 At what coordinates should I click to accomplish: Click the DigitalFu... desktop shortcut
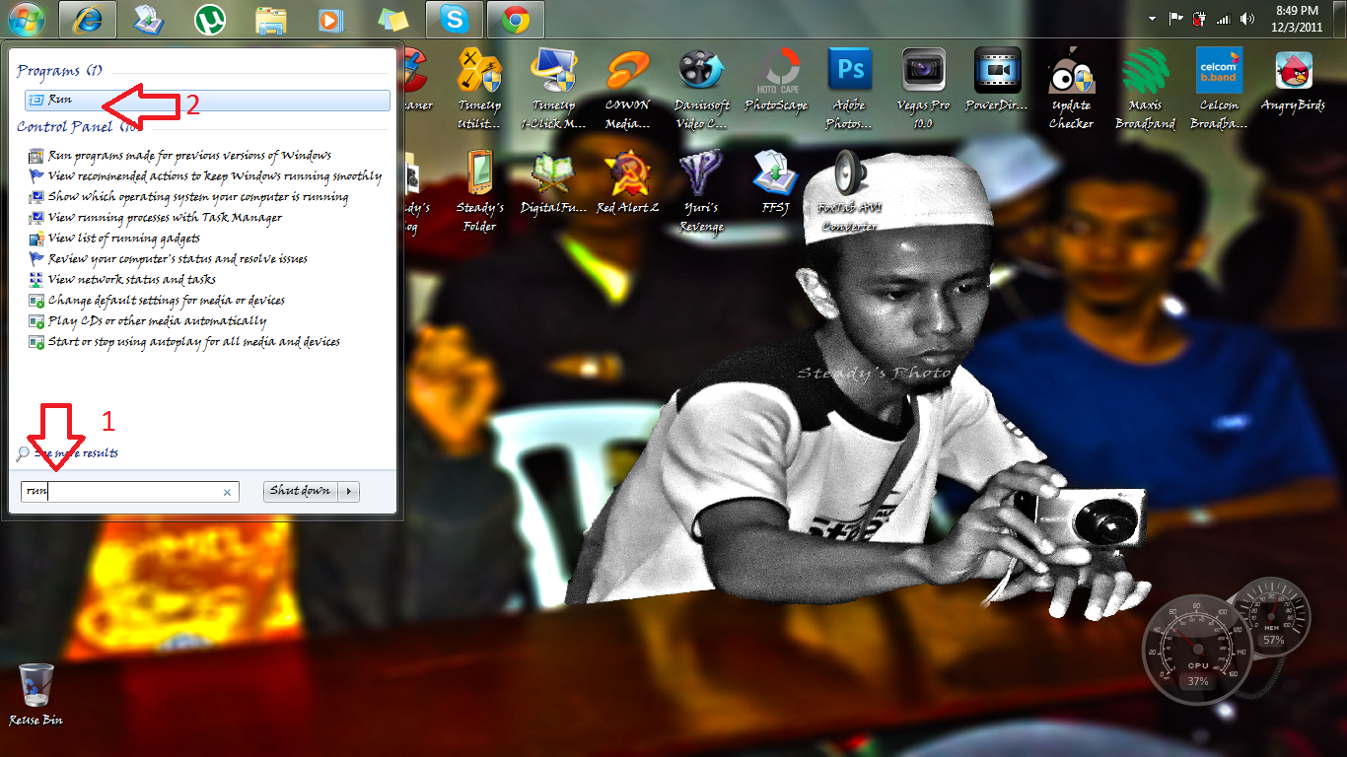click(553, 183)
